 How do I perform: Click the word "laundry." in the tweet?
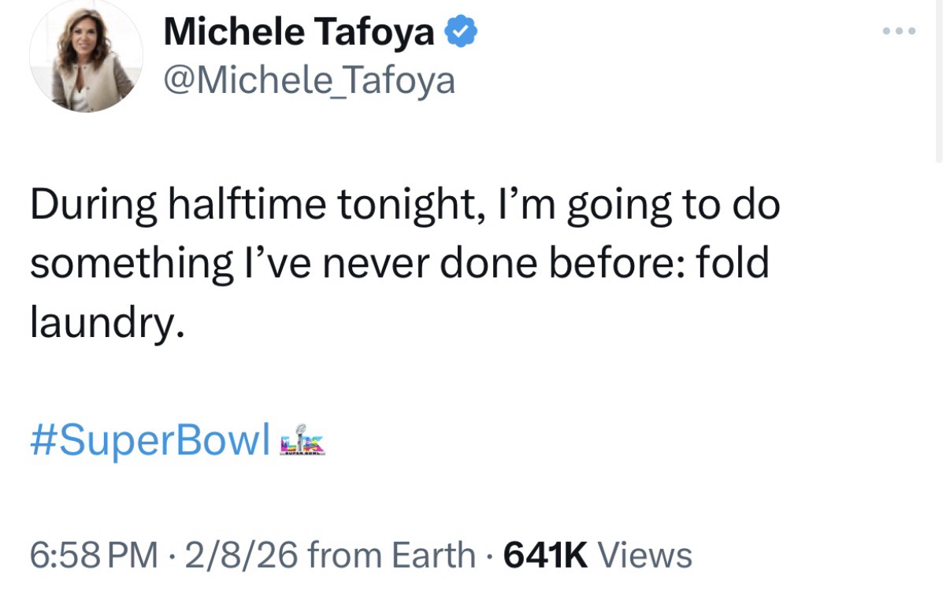click(x=108, y=323)
